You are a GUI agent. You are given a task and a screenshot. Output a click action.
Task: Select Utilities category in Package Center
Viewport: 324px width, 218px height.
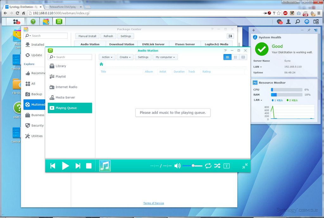point(34,136)
